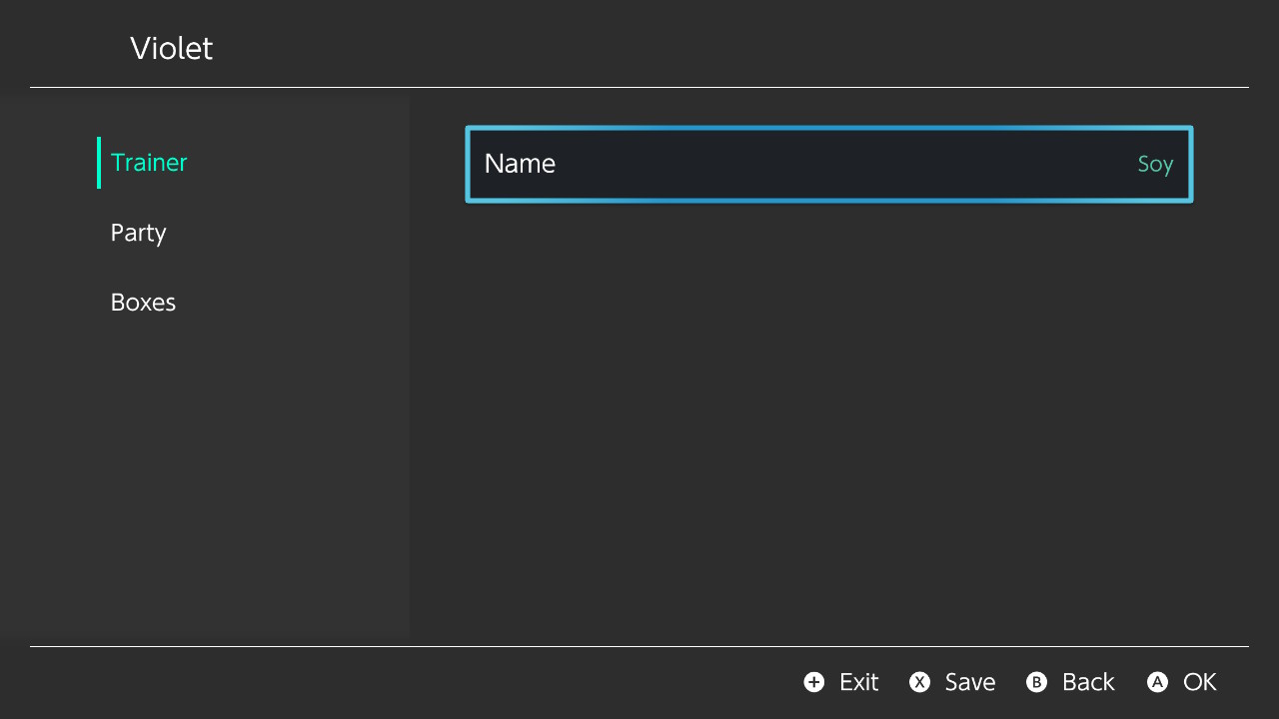
Task: Switch to the Party section
Action: point(138,233)
